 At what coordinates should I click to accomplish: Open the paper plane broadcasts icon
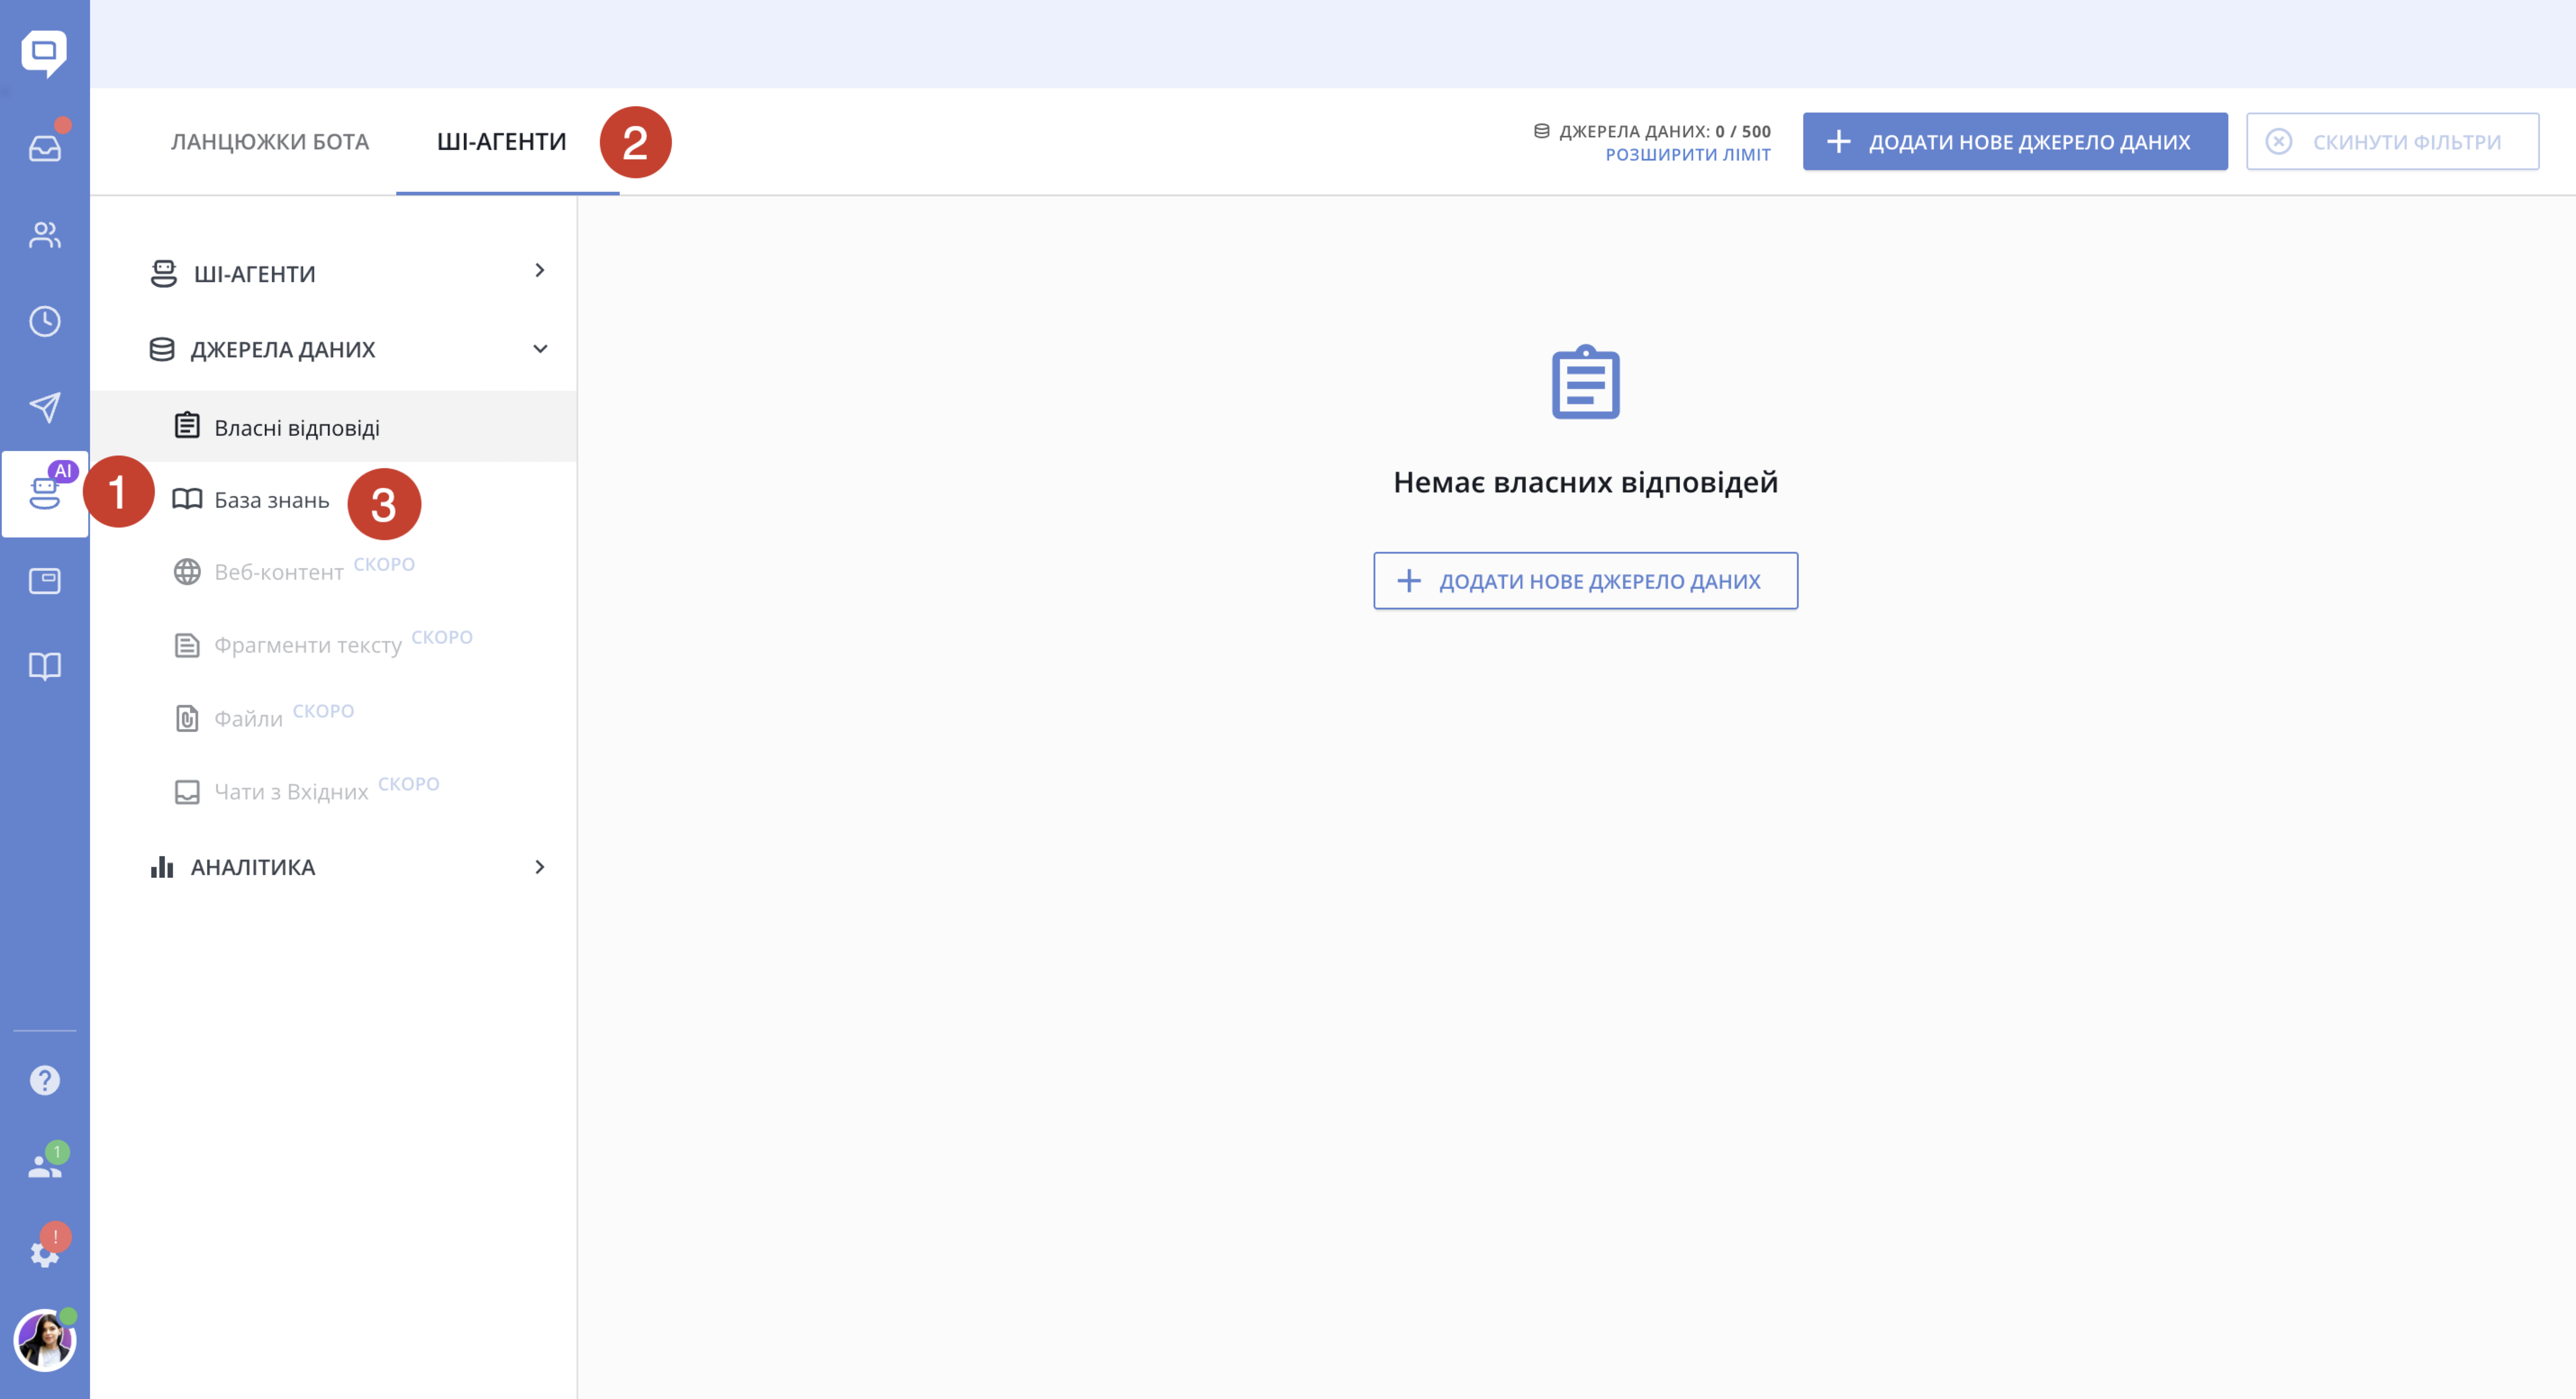click(x=44, y=407)
